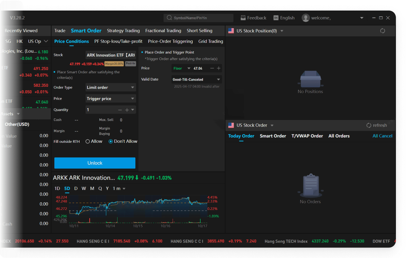
Task: Switch chart to 5D period
Action: pos(67,189)
